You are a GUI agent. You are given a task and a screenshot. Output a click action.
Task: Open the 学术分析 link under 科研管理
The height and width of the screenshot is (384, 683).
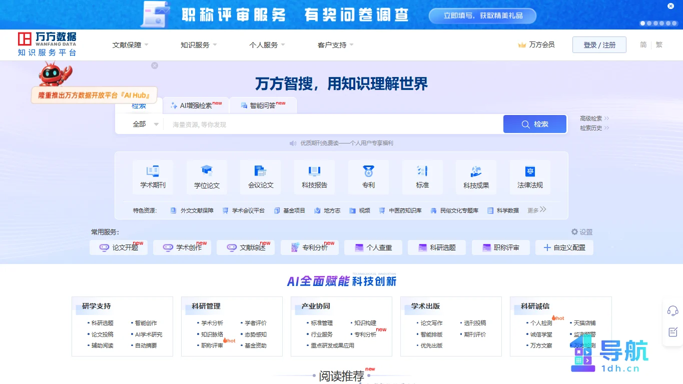pos(212,323)
